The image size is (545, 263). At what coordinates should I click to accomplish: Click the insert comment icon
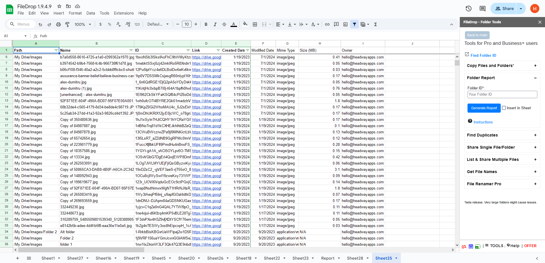coord(336,24)
